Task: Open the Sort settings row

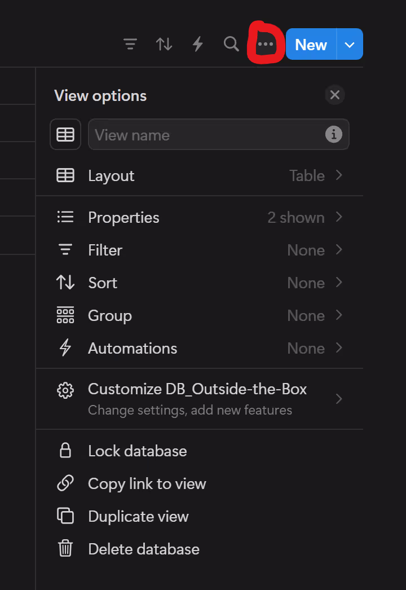Action: point(200,283)
